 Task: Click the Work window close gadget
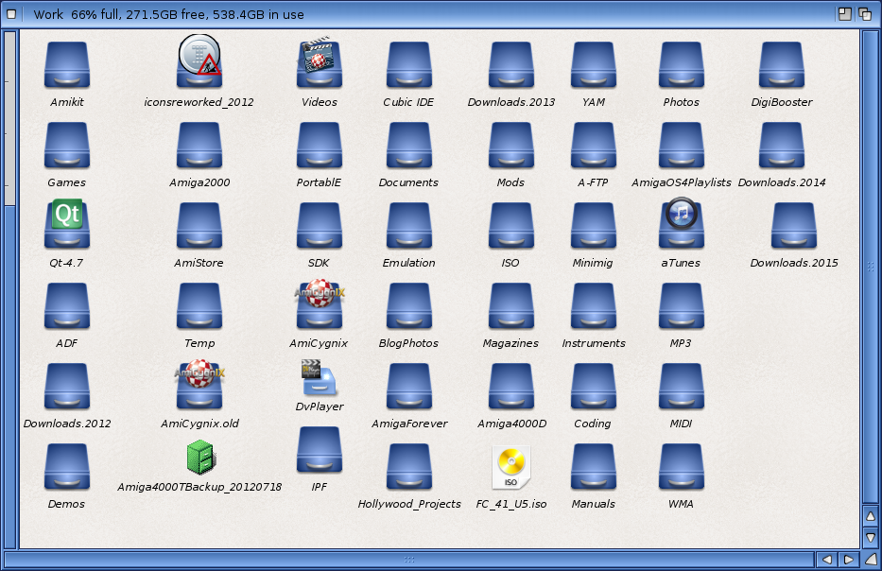pos(11,14)
